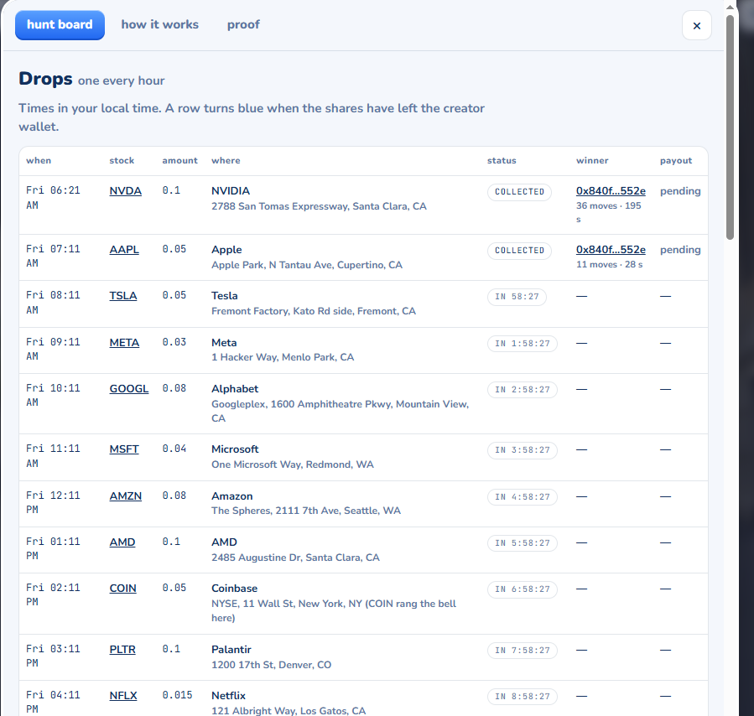The image size is (754, 716).
Task: Open winner wallet link in NVDA row
Action: 611,191
